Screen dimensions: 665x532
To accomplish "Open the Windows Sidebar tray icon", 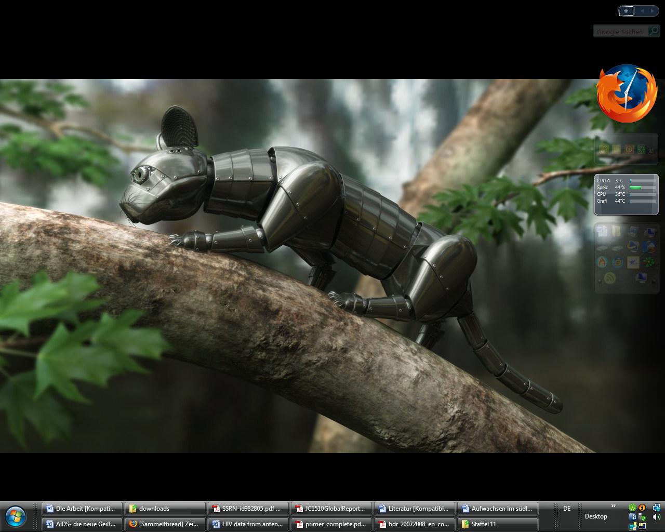I will [x=632, y=526].
